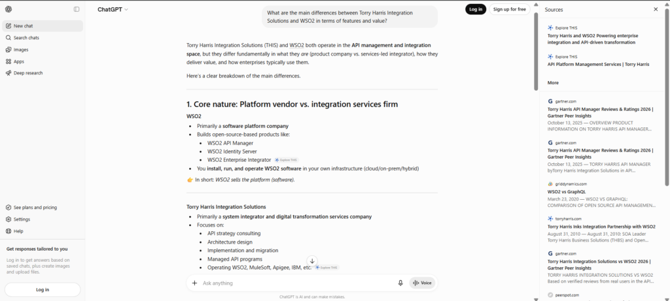Click Sign up for free

coord(509,9)
